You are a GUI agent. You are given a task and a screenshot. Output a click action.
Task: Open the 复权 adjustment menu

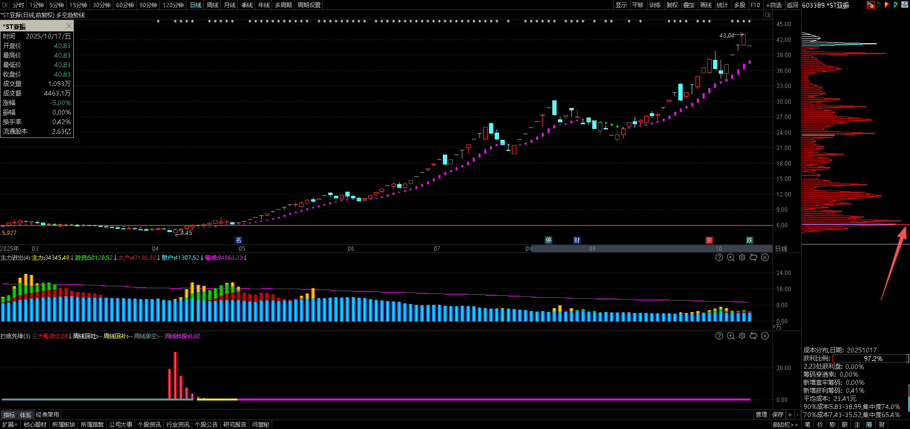pyautogui.click(x=672, y=5)
